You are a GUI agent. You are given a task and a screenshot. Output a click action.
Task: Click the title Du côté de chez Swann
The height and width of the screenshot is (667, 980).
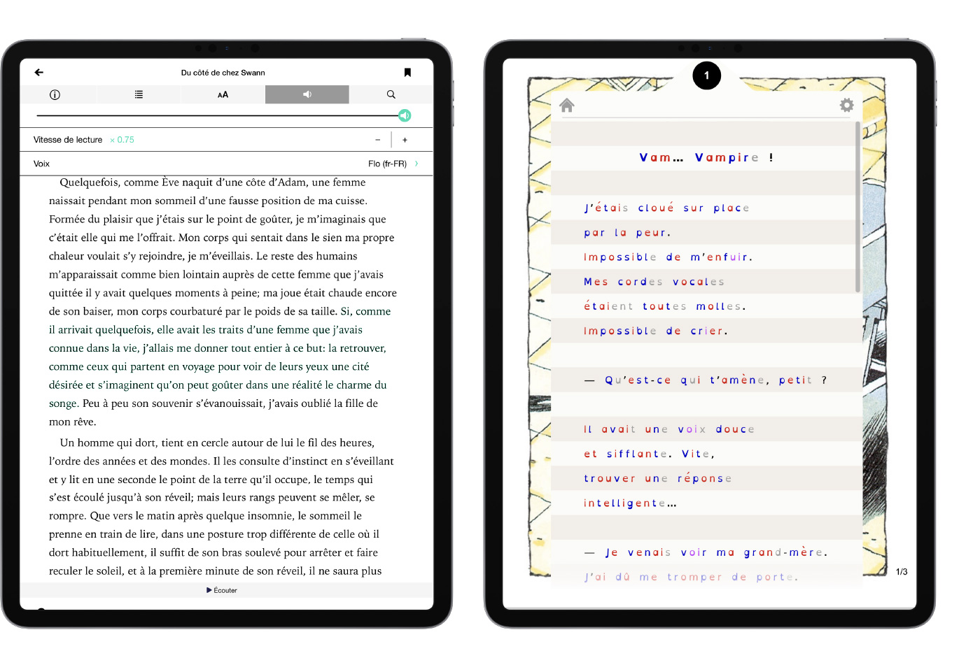223,73
